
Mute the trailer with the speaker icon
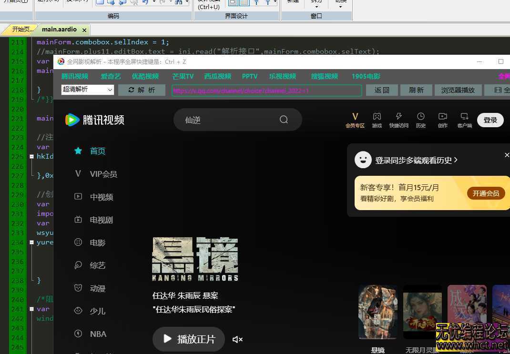coord(237,339)
